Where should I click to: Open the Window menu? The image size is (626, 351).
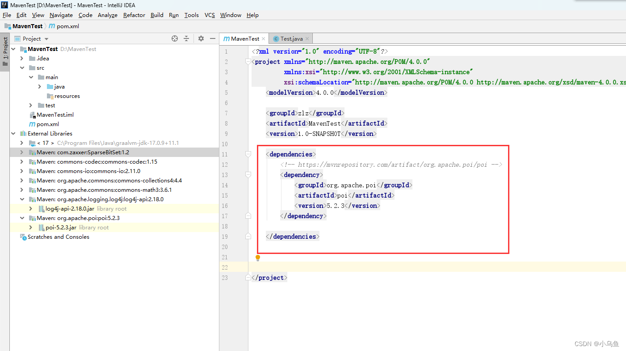[231, 15]
